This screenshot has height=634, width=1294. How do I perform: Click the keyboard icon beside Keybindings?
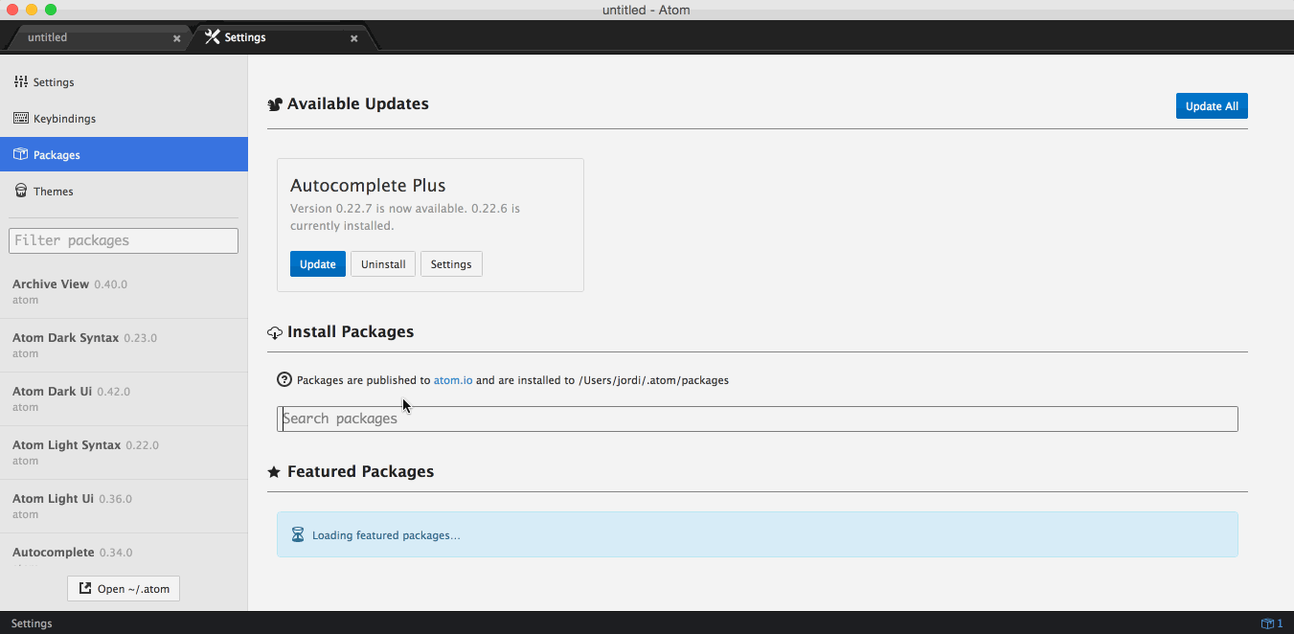click(21, 119)
